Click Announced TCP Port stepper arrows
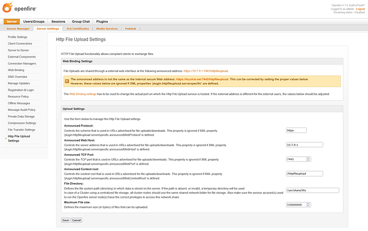Image resolution: width=368 pixels, height=231 pixels. [308, 159]
